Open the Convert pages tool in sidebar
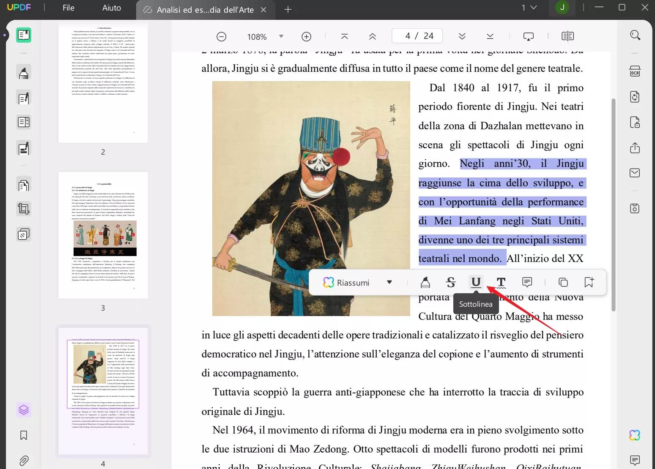Screen dimensions: 655x469 24,185
